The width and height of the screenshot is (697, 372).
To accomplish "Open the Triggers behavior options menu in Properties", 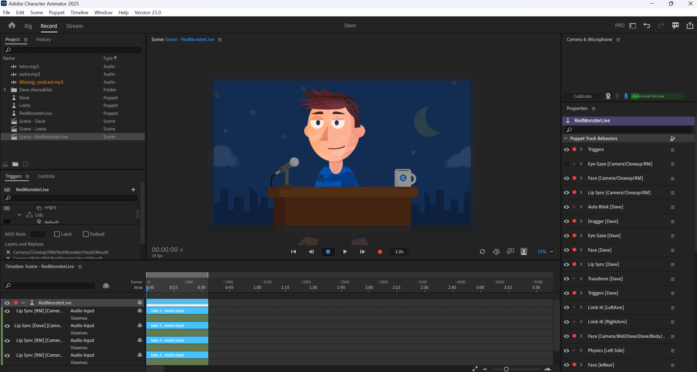I will pos(673,150).
